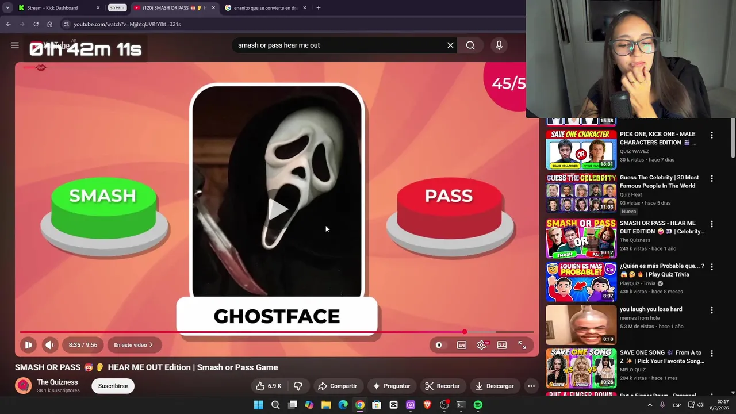Viewport: 736px width, 414px height.
Task: Click the Compartir share button
Action: coord(338,386)
